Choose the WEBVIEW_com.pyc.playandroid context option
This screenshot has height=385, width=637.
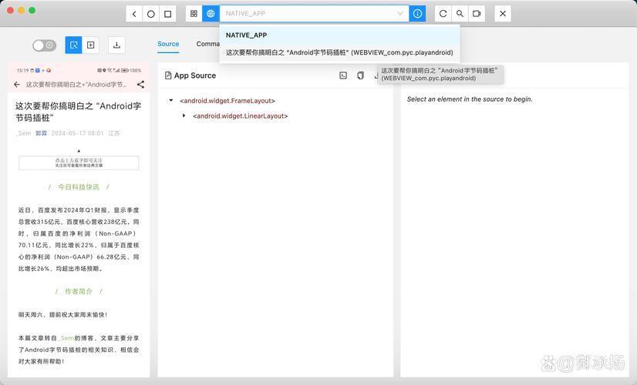click(x=339, y=52)
